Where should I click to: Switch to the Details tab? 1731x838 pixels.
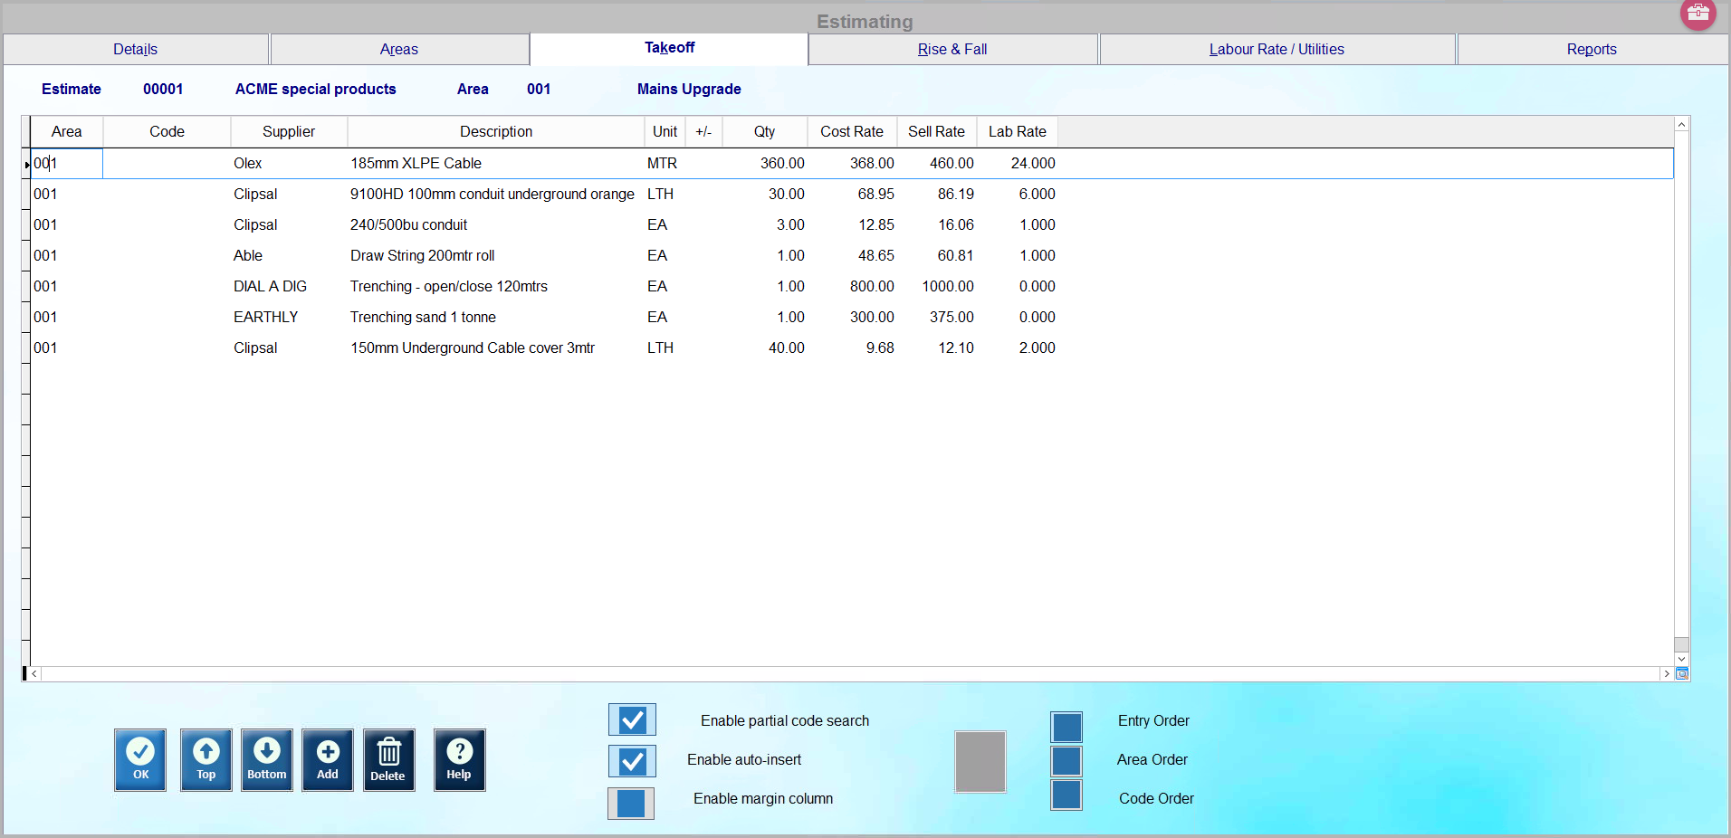coord(136,49)
